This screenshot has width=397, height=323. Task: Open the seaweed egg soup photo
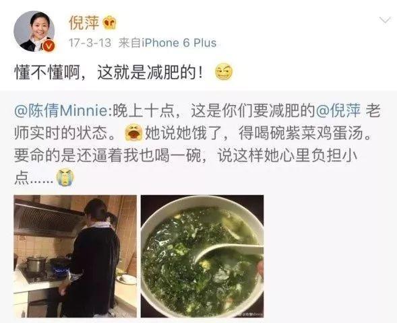[x=202, y=256]
